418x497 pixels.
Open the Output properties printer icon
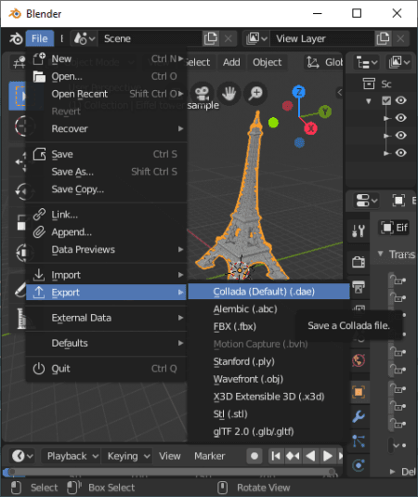tap(359, 287)
